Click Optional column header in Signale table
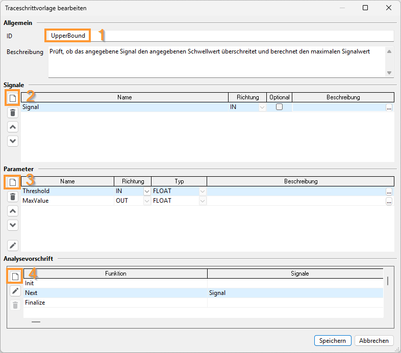401x353 pixels. coord(279,97)
